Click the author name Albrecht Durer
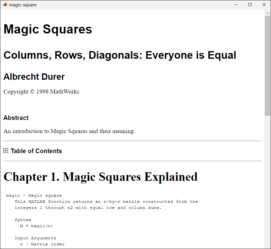 tap(34, 77)
